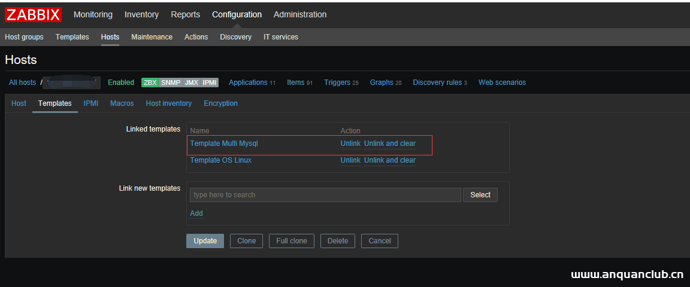
Task: Open the Monitoring menu
Action: tap(93, 14)
